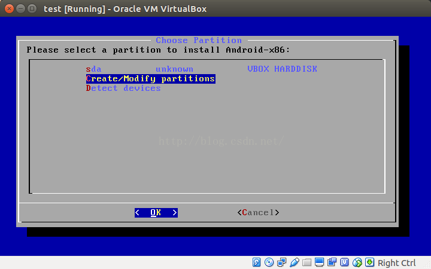Click the mouse integration globe icon
This screenshot has width=431, height=269.
357,262
